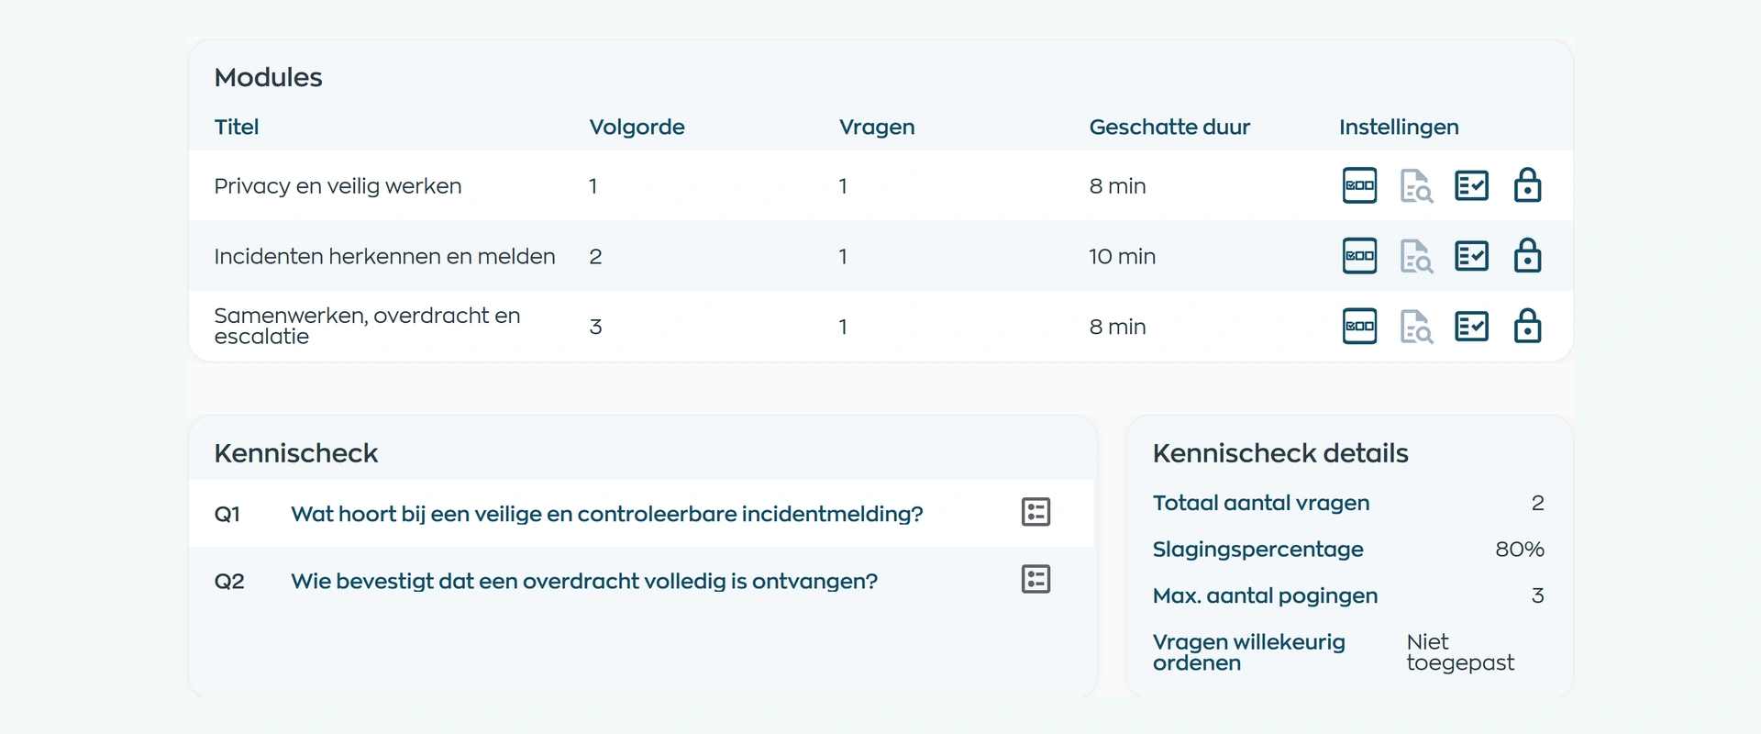Click the '80%' pass rate value
Image resolution: width=1761 pixels, height=734 pixels.
(1520, 550)
